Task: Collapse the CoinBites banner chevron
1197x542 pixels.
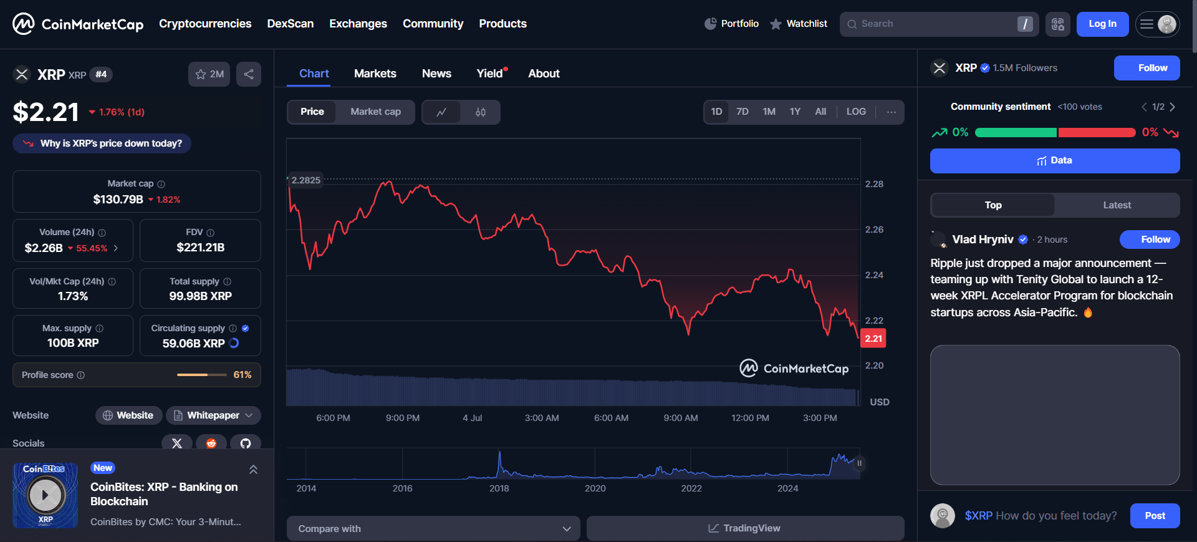Action: [x=253, y=470]
